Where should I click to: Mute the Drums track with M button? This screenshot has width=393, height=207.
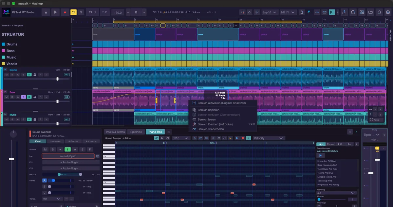click(6, 75)
